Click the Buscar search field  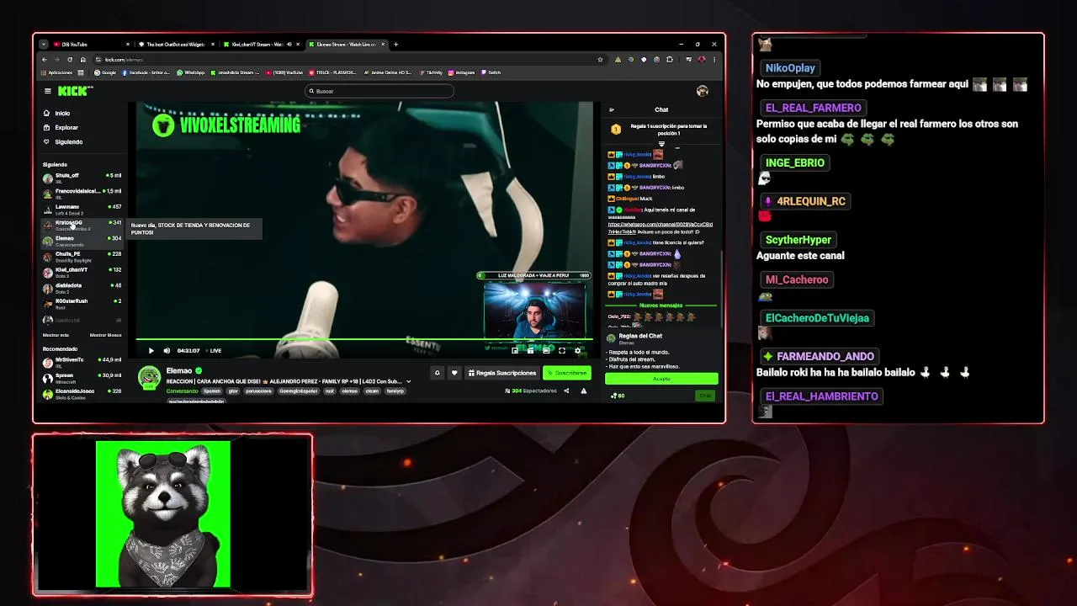[x=379, y=91]
